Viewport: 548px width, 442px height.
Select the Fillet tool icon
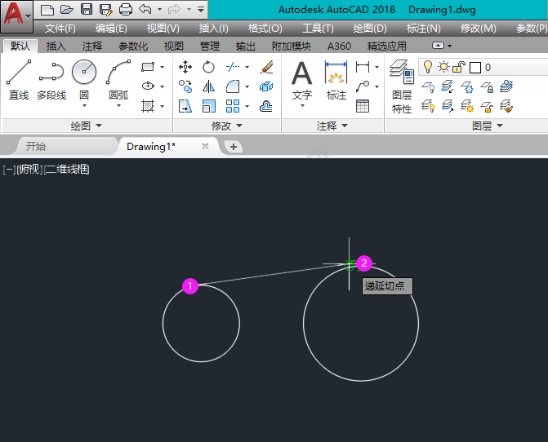(233, 86)
